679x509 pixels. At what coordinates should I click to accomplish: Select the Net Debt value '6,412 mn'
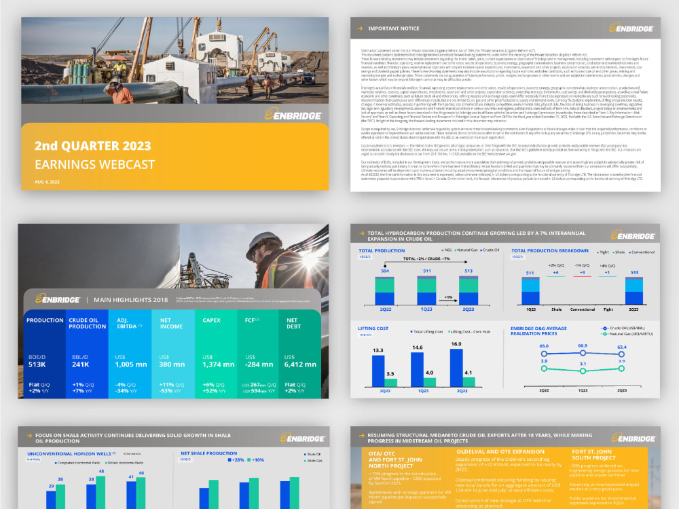[x=300, y=364]
